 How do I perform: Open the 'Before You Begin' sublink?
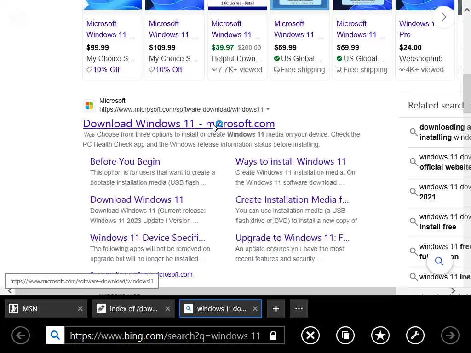click(125, 161)
